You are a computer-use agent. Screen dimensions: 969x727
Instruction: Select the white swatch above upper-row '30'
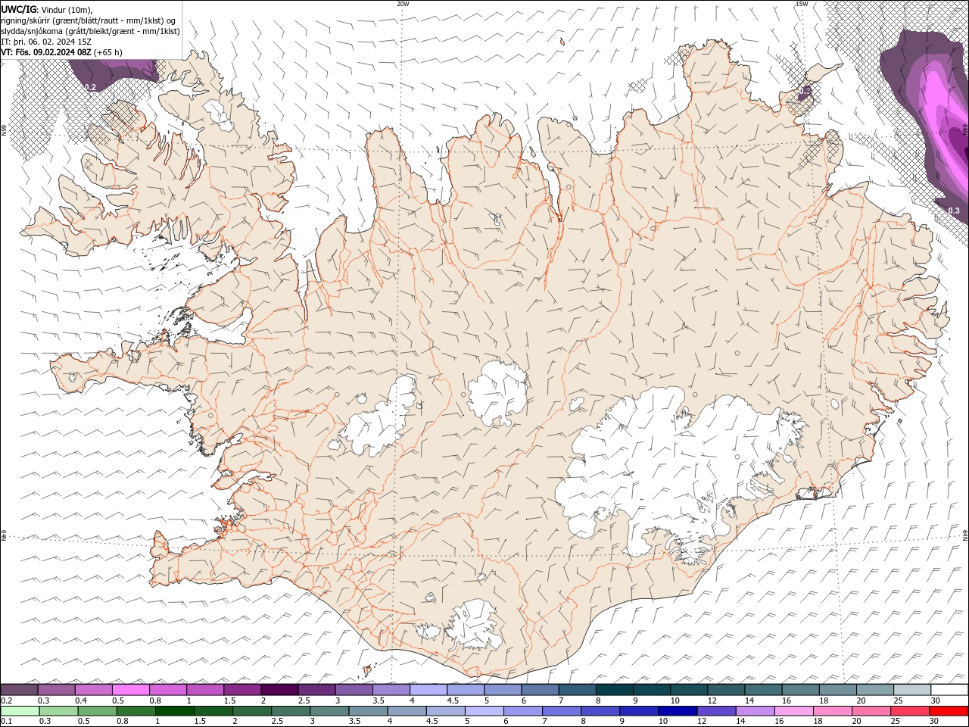(x=949, y=690)
